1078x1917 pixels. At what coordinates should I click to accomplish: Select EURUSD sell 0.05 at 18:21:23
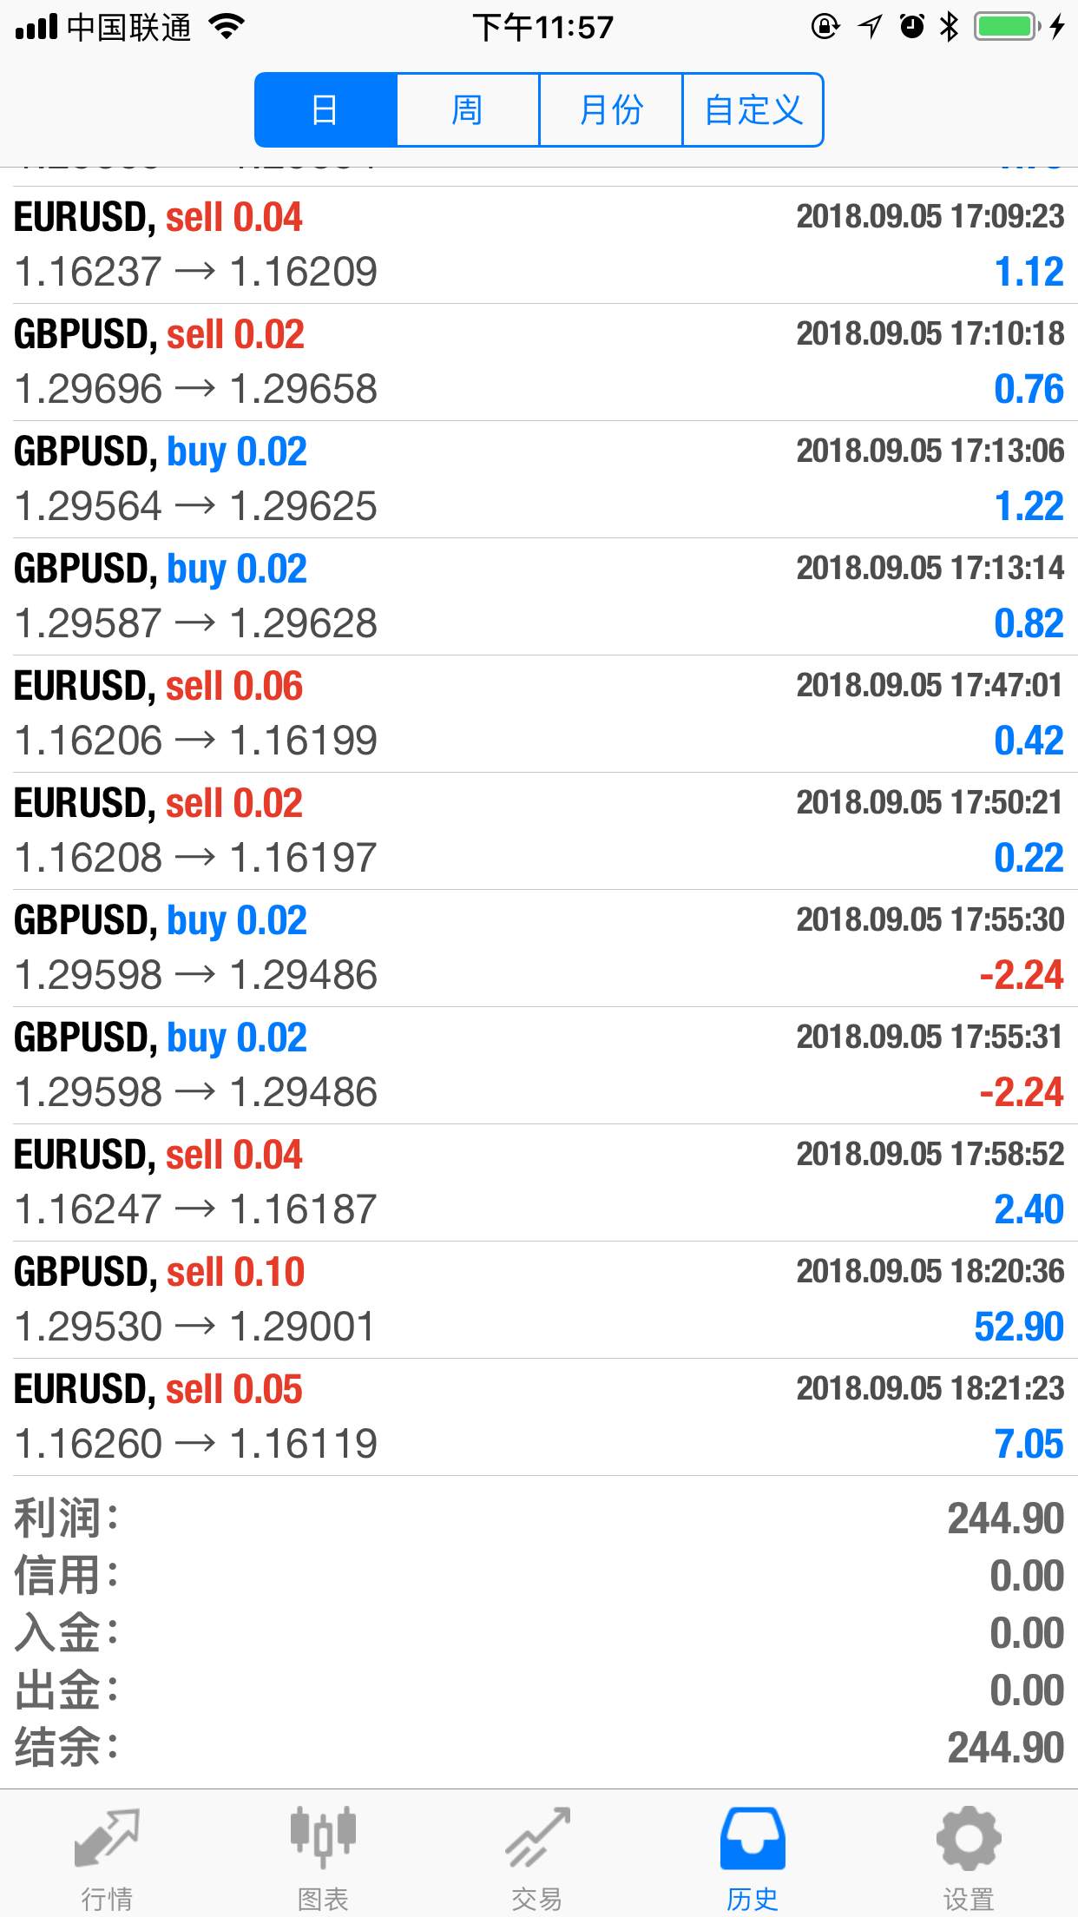(539, 1417)
